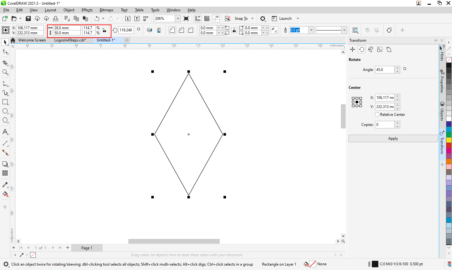Open the Objects docker tab
Screen dimensions: 452x270
[442, 112]
